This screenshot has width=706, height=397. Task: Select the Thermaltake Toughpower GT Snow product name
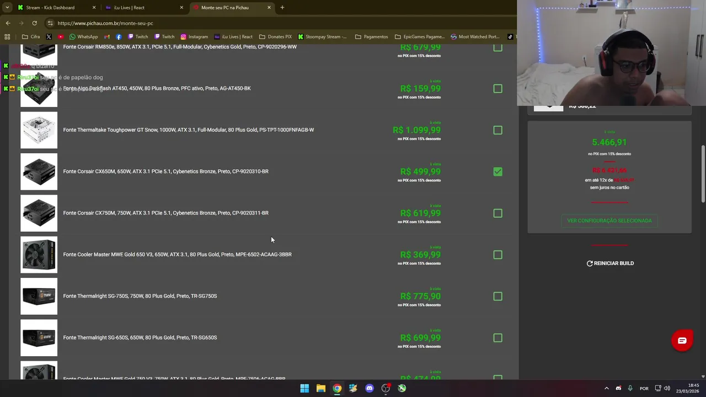click(189, 130)
